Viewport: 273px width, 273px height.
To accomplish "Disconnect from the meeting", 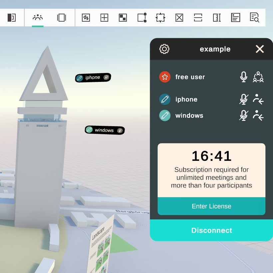I will tap(211, 230).
